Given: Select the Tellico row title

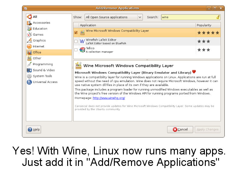Looking at the screenshot, I should [90, 48].
